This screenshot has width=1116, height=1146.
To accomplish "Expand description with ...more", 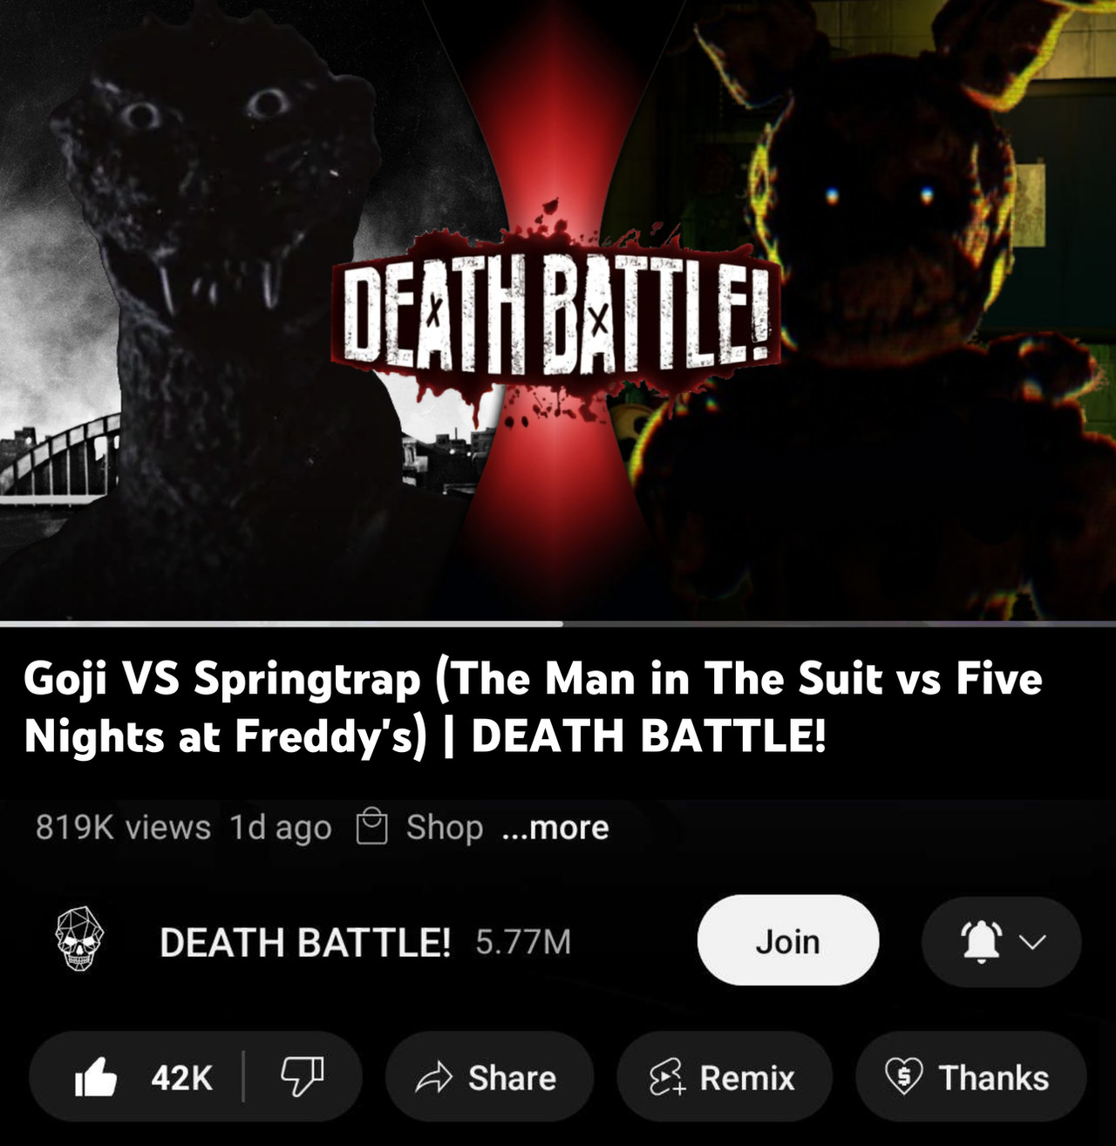I will tap(555, 827).
